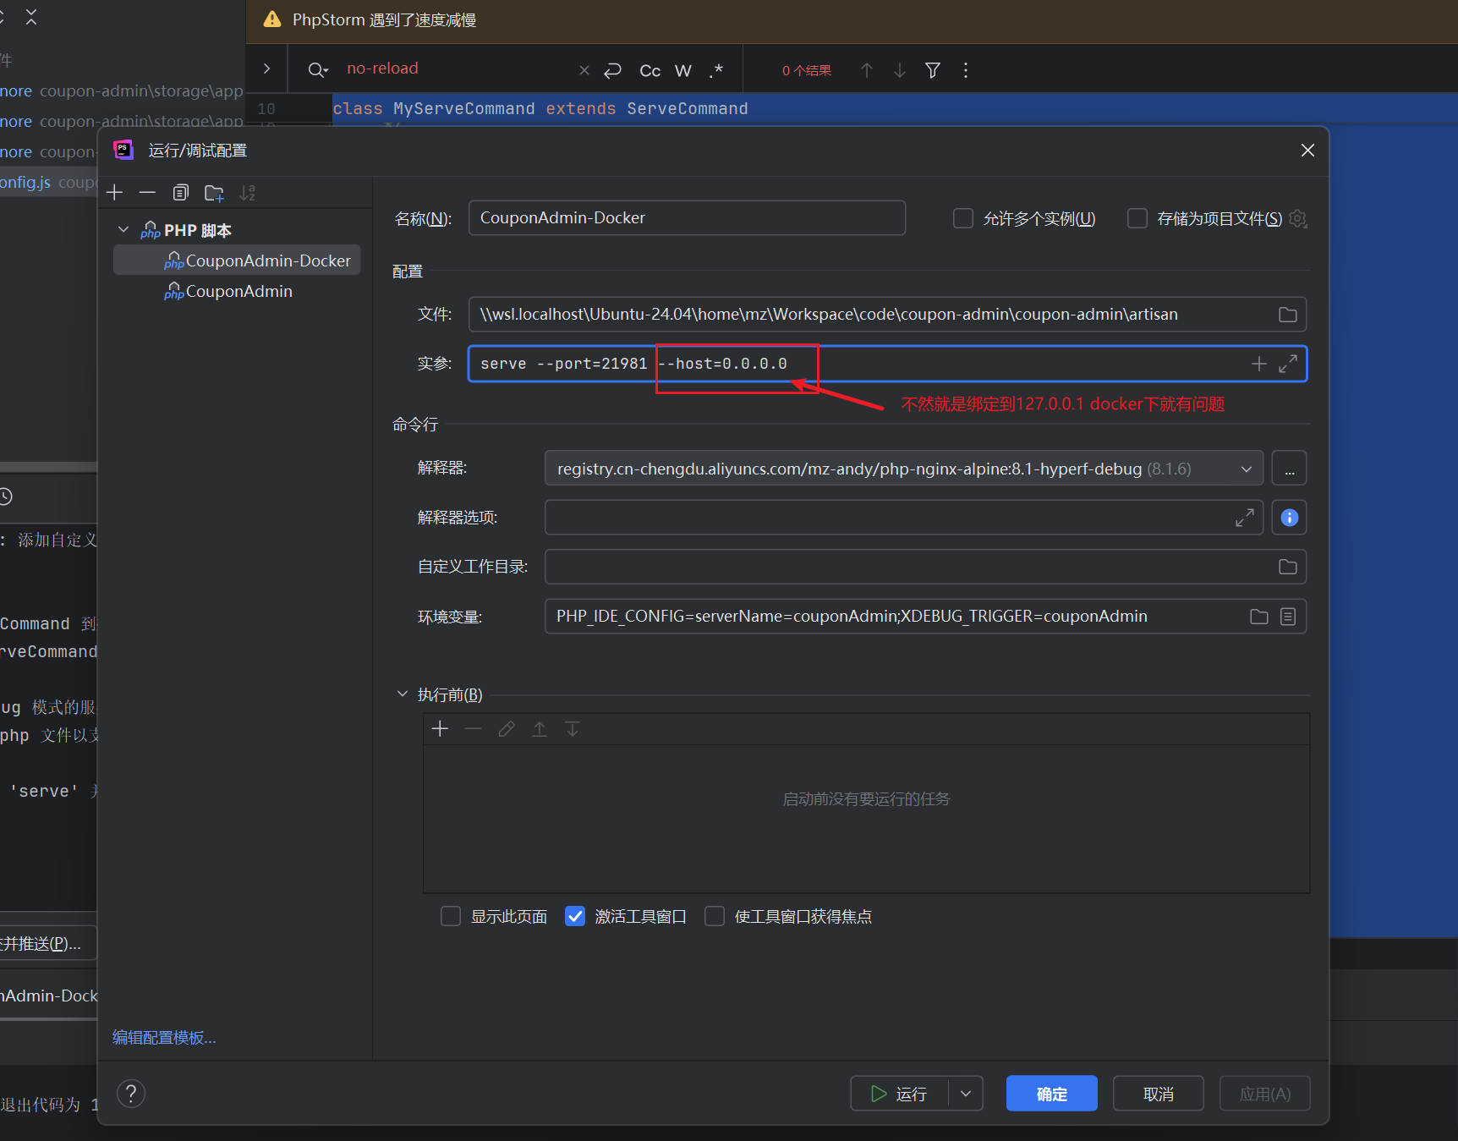Clear the no-reload search text
Viewport: 1458px width, 1141px height.
coord(584,70)
